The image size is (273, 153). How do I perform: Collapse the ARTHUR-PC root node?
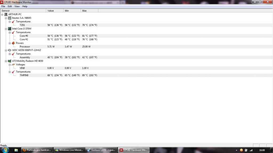(x=2, y=15)
